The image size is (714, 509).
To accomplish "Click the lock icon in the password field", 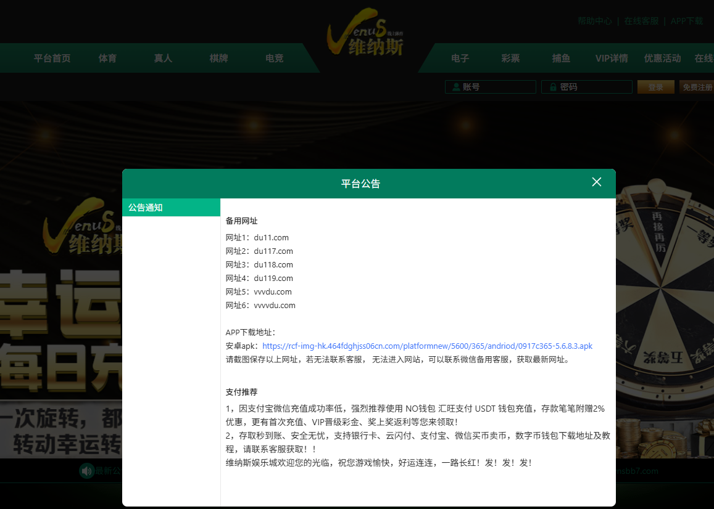I will 552,86.
